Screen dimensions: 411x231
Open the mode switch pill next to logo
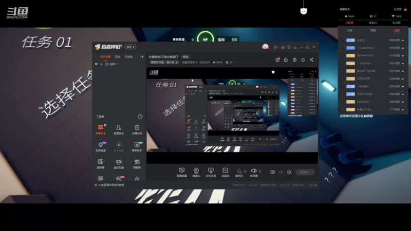click(130, 47)
